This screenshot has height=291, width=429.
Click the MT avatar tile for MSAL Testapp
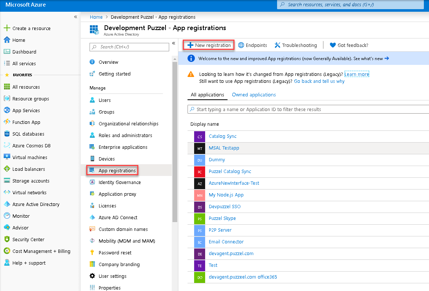coord(200,148)
